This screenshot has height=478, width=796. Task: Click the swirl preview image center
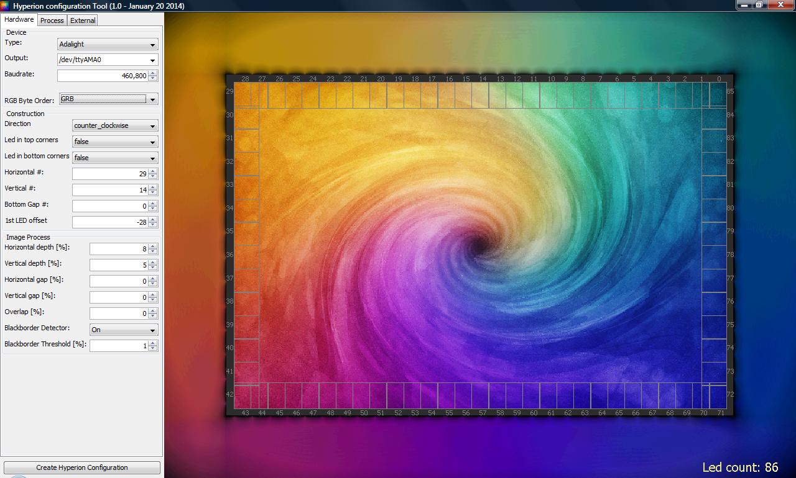(479, 246)
